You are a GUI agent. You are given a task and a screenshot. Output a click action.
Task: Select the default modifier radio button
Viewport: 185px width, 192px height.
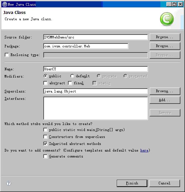point(72,76)
